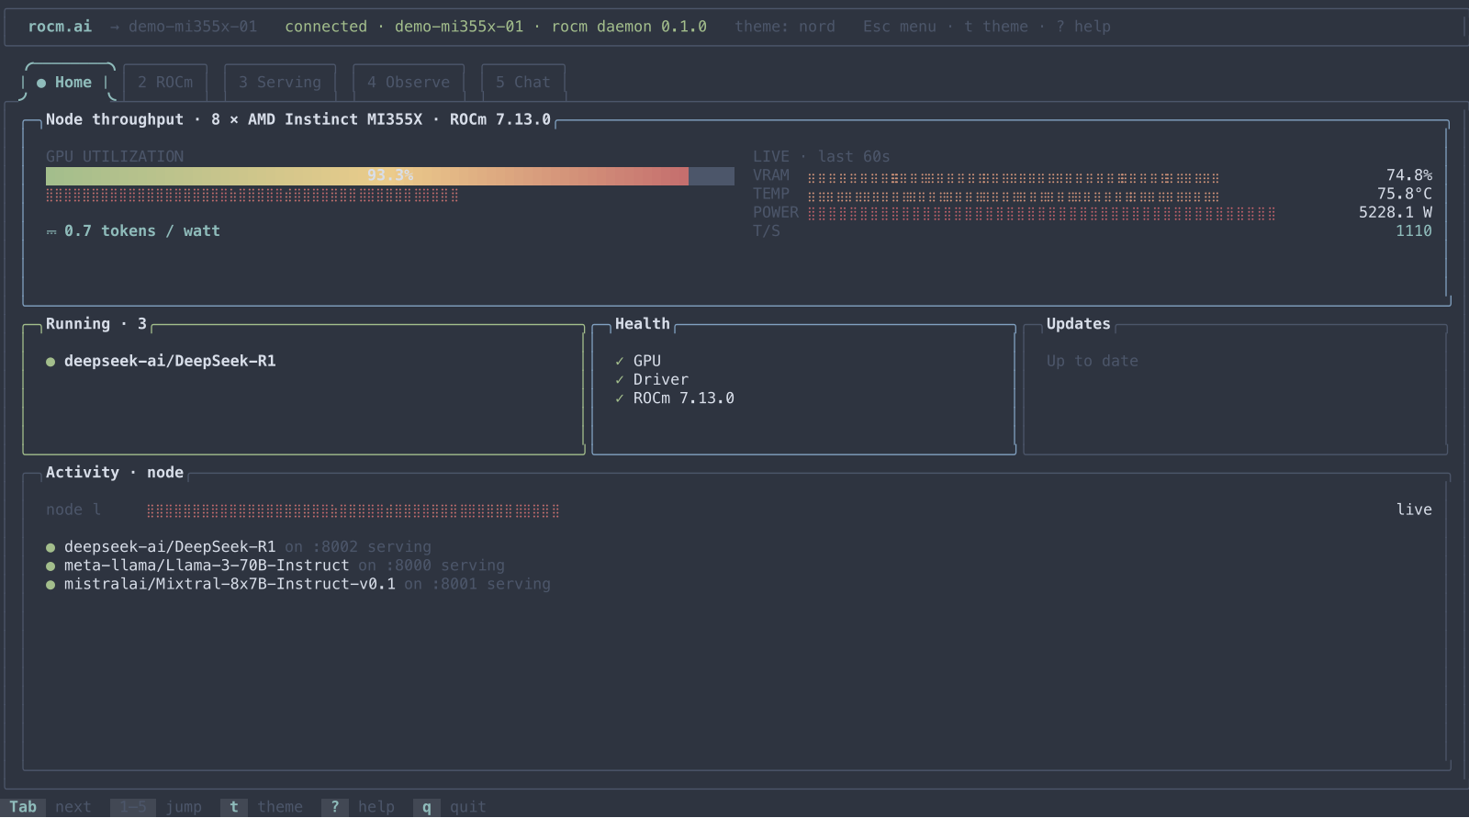Click the dotted histogram under GPU utilization bar

point(252,196)
